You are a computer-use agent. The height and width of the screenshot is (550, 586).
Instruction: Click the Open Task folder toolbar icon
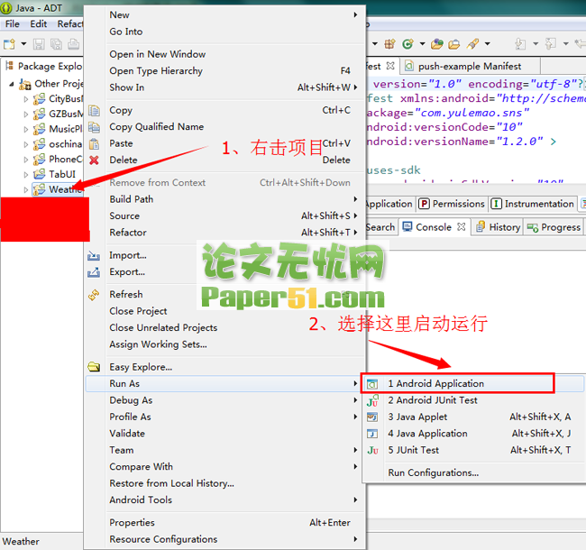(453, 44)
